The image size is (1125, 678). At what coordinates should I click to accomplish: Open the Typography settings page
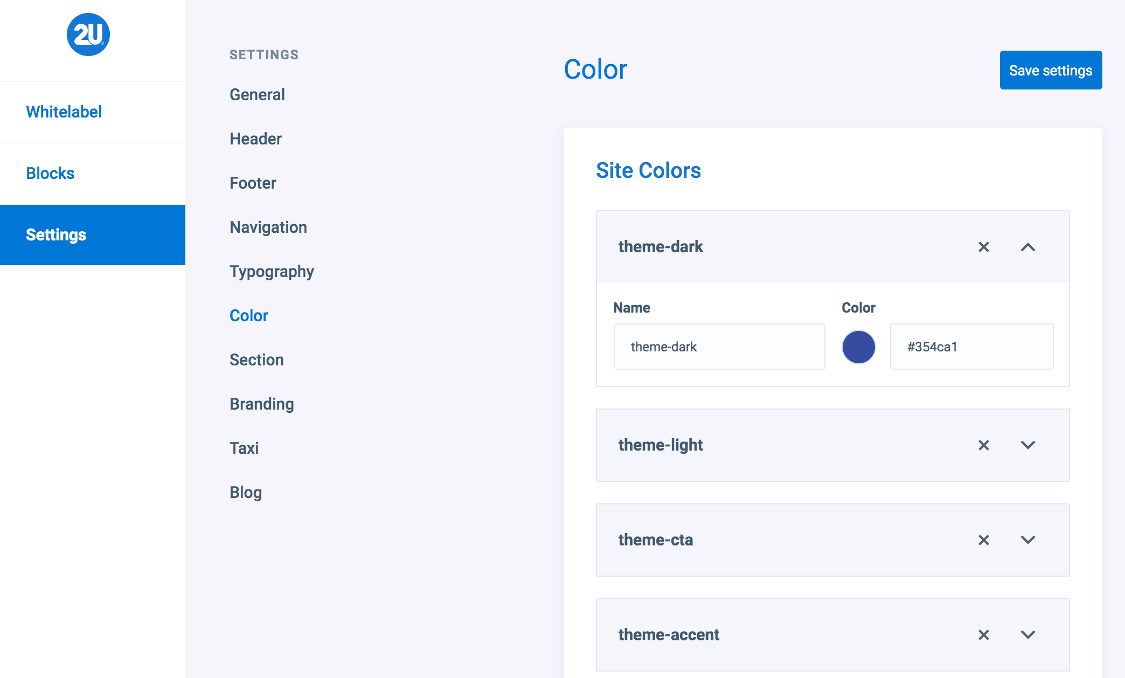(x=272, y=272)
